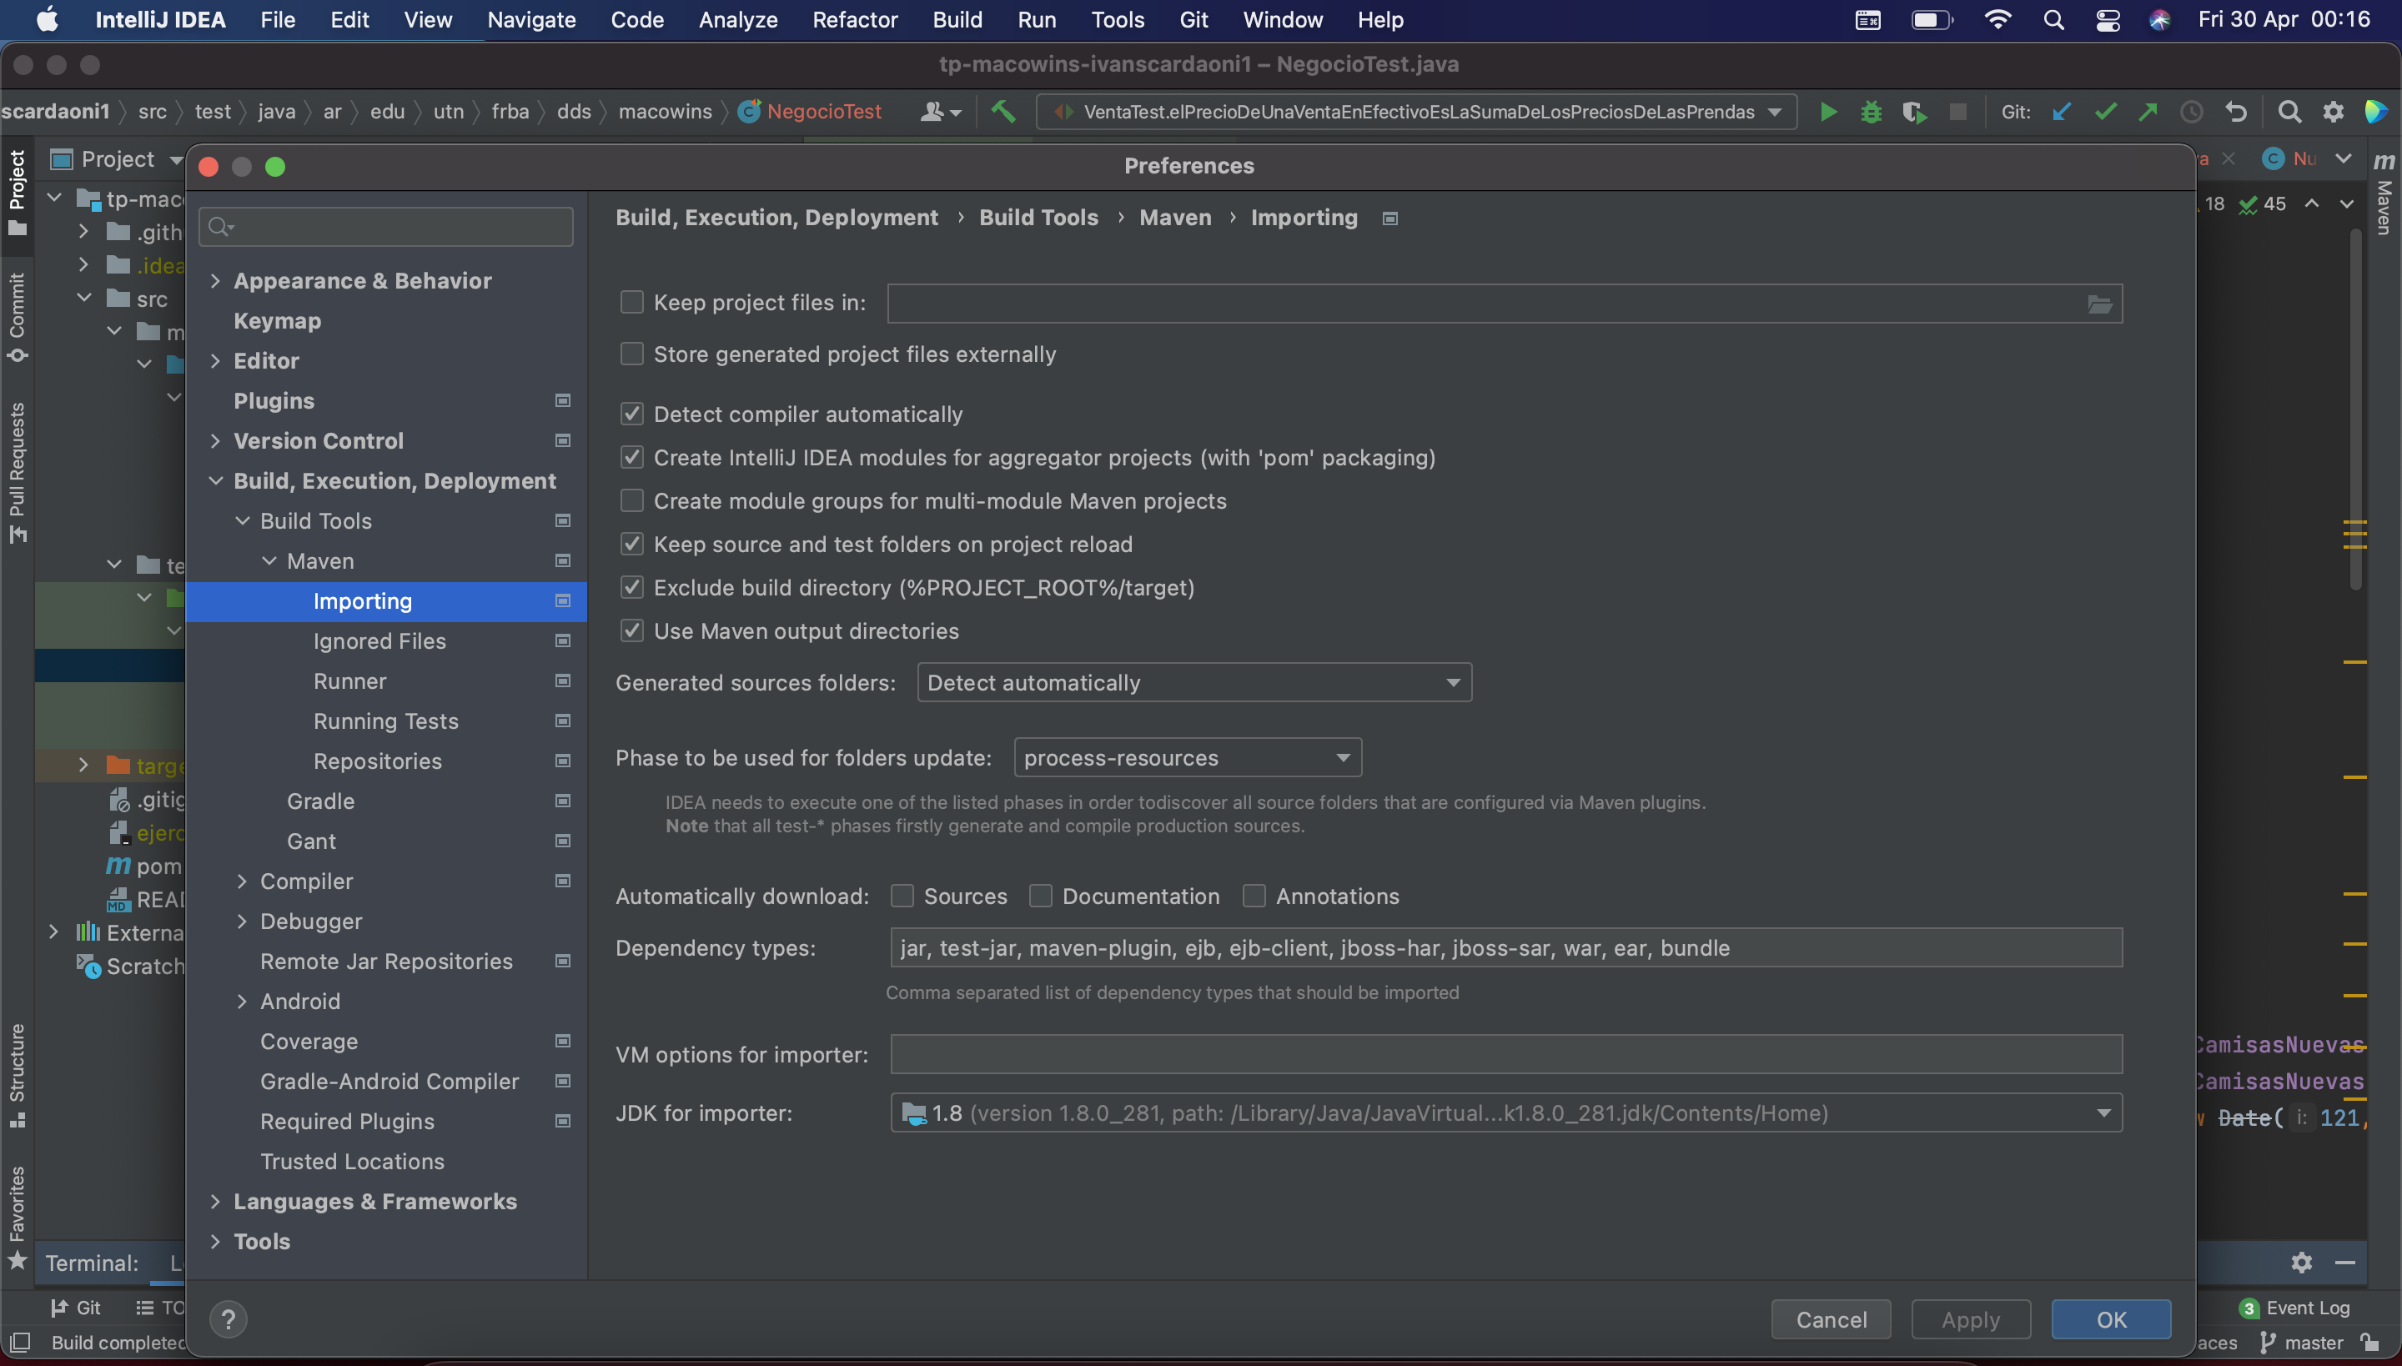The height and width of the screenshot is (1366, 2402).
Task: Open IDE settings gear icon in toolbar
Action: 2334,113
